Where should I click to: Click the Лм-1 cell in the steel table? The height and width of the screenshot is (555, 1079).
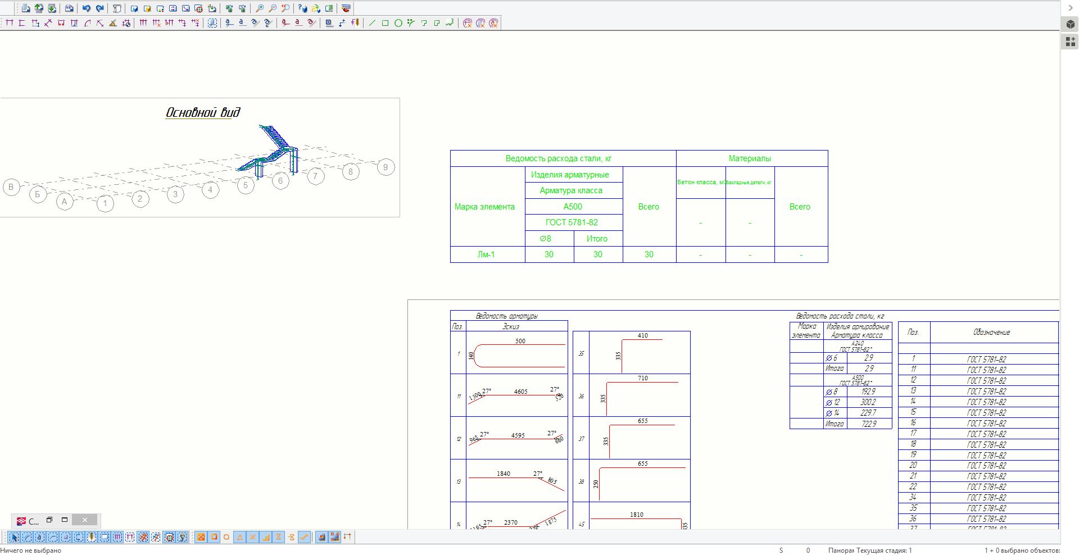tap(487, 254)
